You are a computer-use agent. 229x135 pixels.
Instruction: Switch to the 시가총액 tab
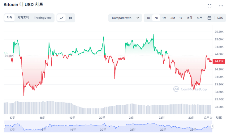pyautogui.click(x=23, y=18)
